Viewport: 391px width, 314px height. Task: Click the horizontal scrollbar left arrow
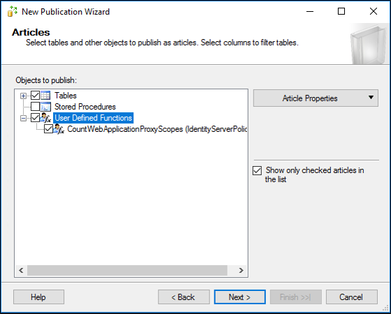(x=21, y=271)
